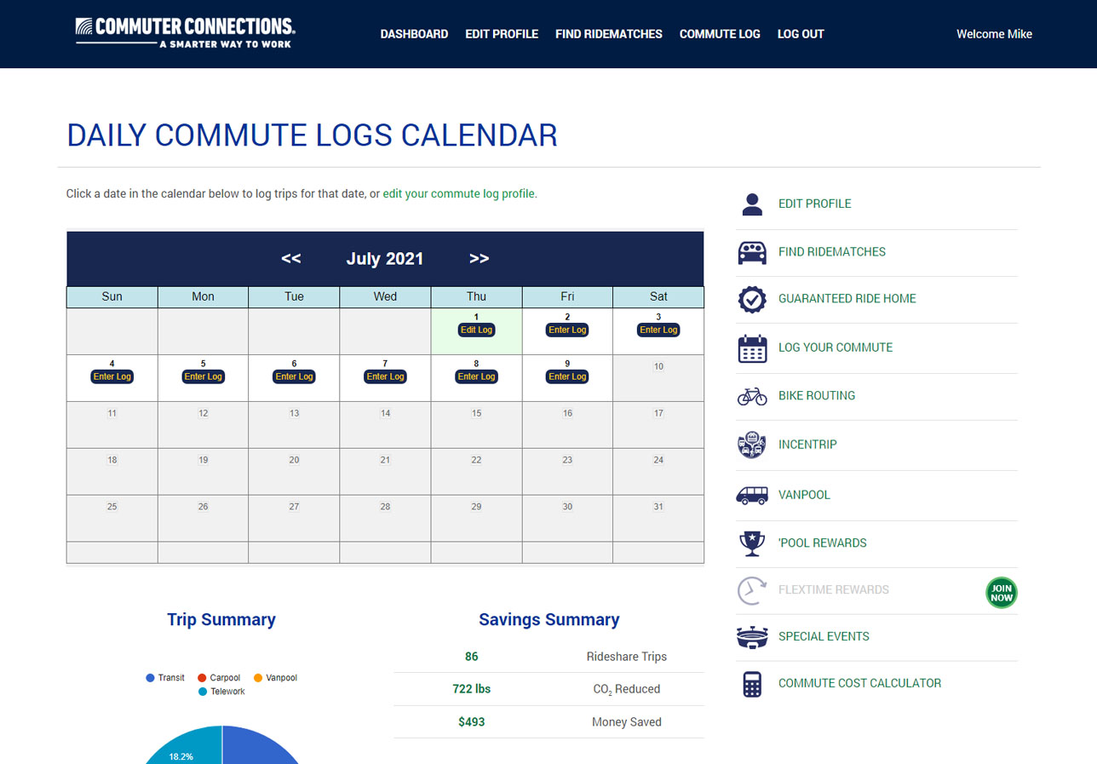Viewport: 1097px width, 764px height.
Task: Follow the edit your commute log profile link
Action: tap(459, 193)
